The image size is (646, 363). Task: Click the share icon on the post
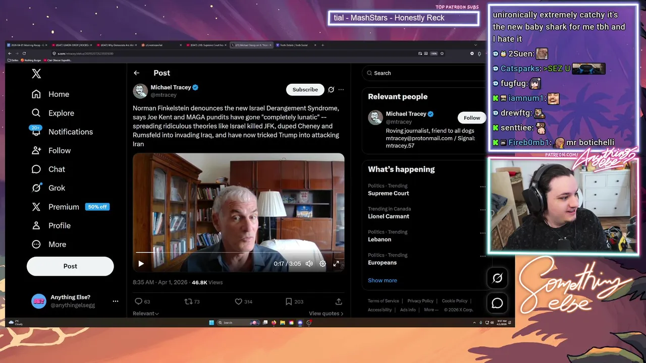(x=339, y=301)
